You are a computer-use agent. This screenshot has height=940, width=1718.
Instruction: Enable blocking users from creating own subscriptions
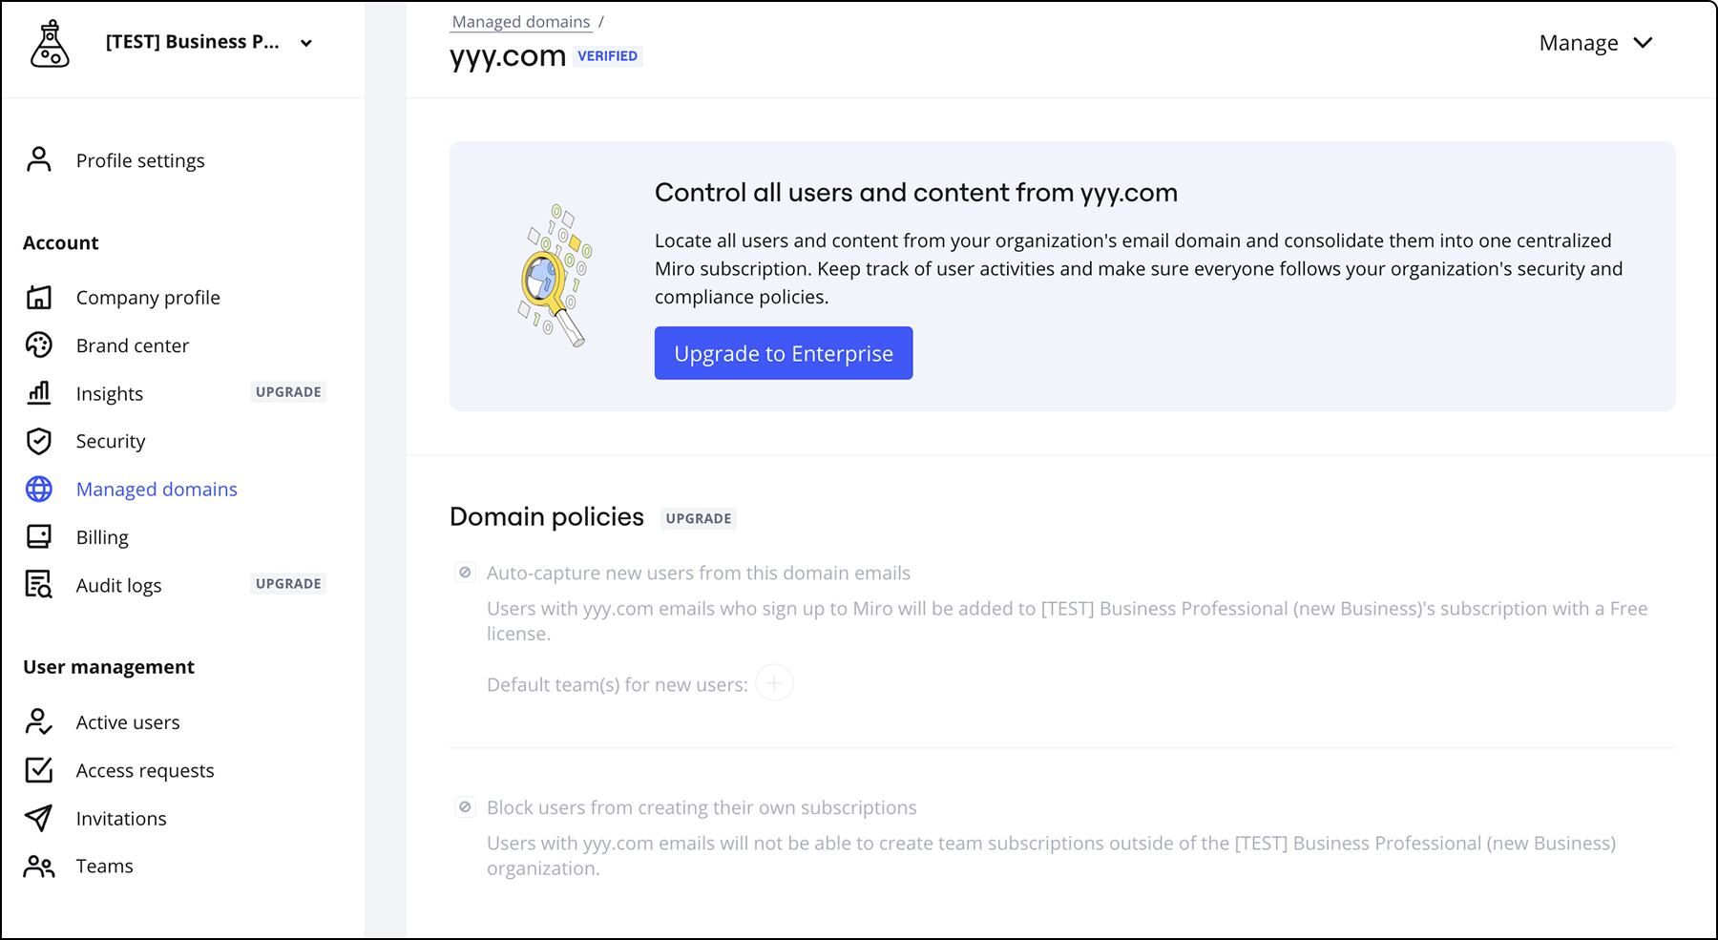[465, 806]
